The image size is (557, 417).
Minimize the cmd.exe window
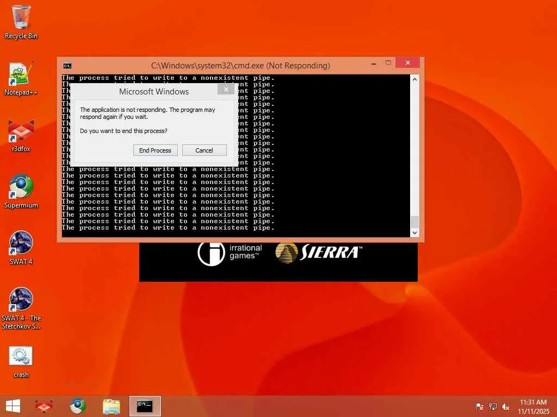point(374,64)
